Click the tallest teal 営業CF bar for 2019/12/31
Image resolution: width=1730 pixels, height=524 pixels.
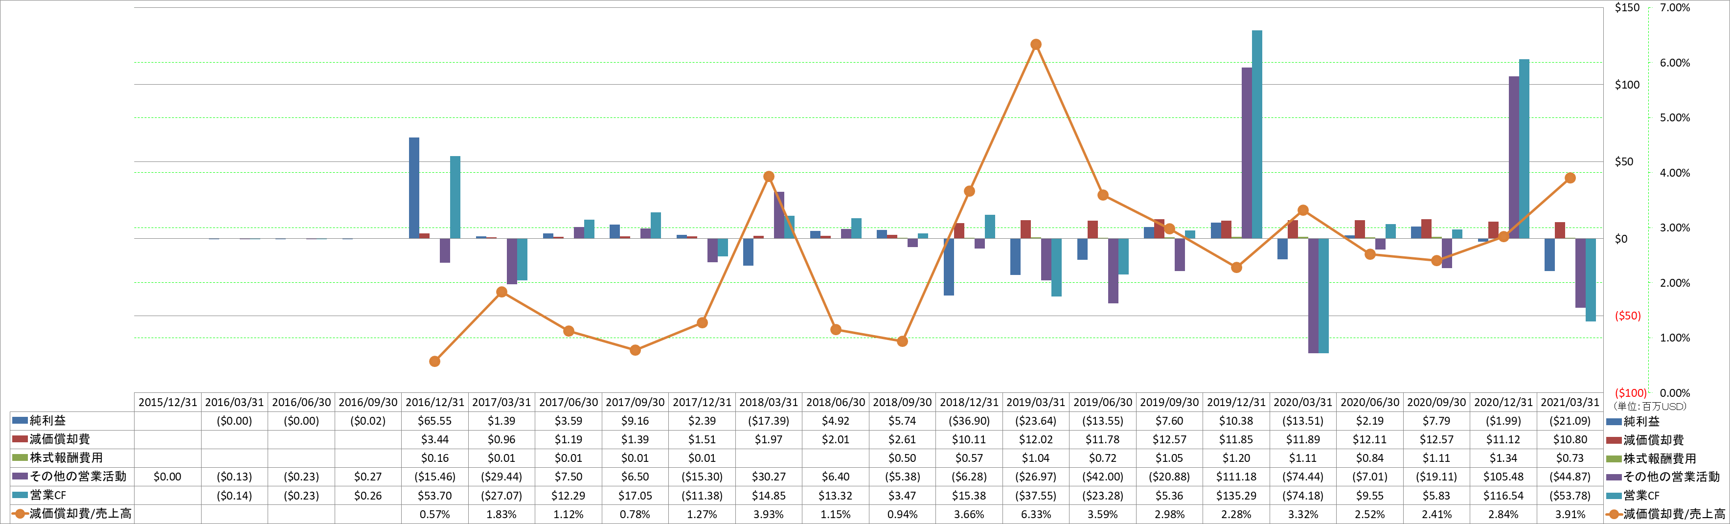coord(1256,135)
